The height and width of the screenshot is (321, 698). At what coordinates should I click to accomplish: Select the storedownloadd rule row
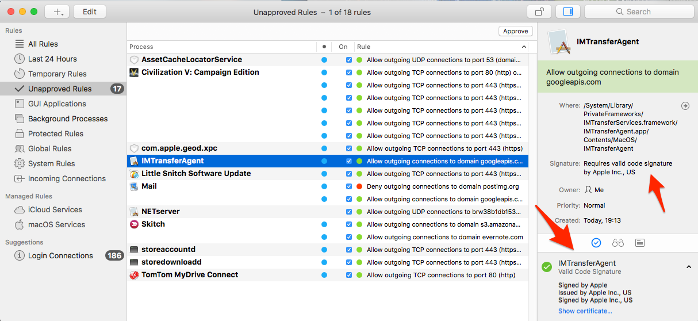[327, 262]
